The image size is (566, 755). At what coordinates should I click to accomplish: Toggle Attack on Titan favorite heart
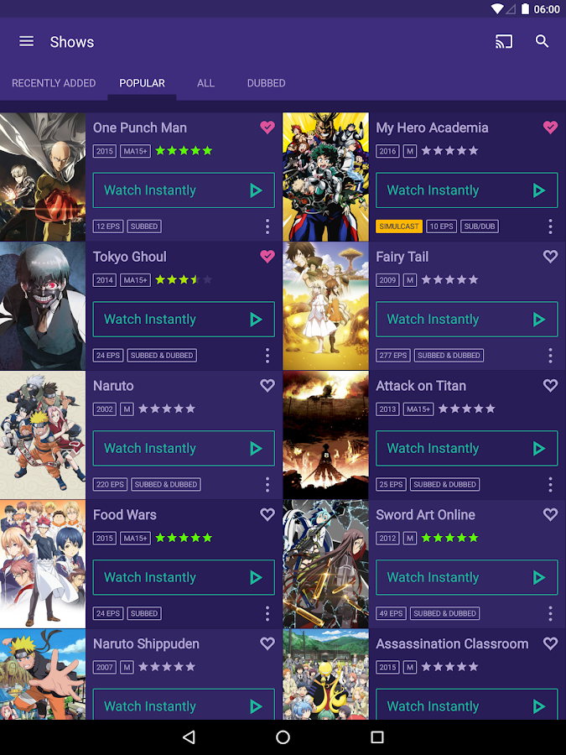[550, 385]
